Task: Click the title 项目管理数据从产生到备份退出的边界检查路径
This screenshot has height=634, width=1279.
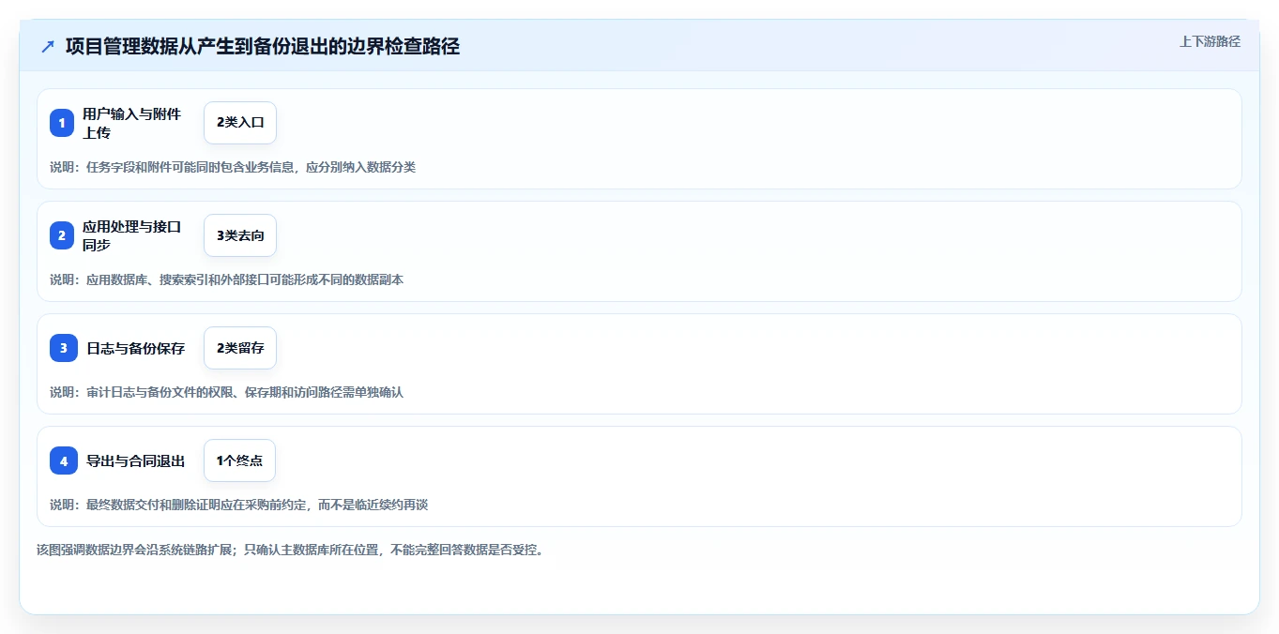Action: pos(263,46)
